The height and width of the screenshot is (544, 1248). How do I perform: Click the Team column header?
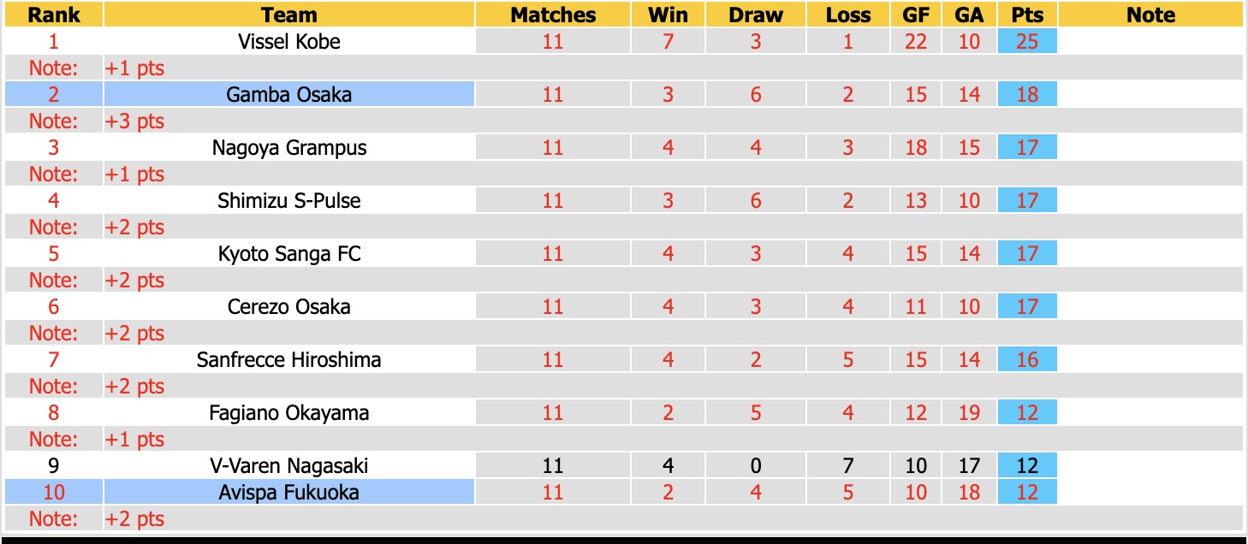(x=289, y=15)
